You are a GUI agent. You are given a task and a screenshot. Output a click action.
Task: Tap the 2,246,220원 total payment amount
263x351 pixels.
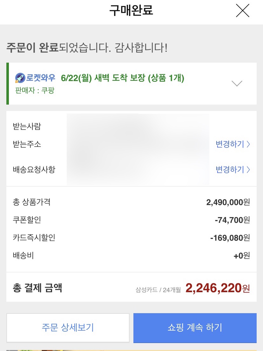218,288
